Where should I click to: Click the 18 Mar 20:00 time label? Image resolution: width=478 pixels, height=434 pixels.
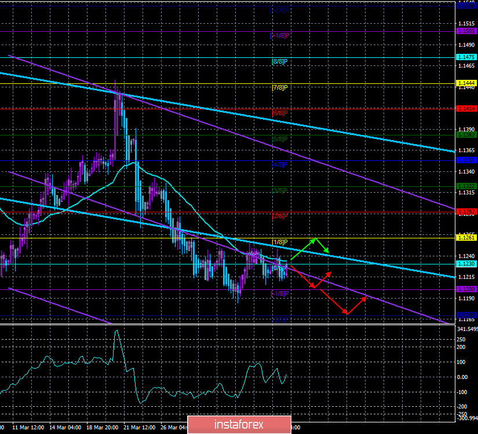coord(102,427)
